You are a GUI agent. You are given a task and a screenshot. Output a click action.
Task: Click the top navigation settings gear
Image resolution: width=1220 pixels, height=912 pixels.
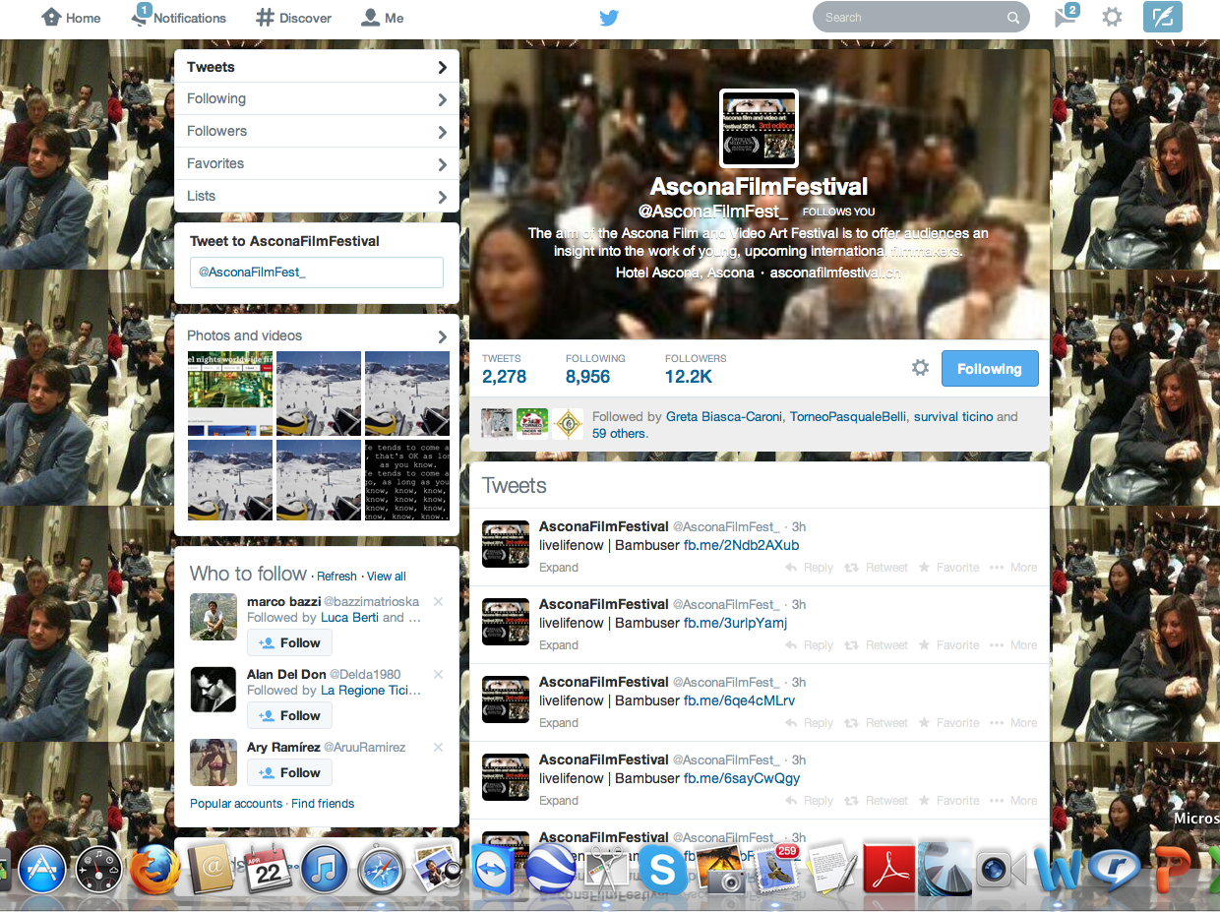point(1112,18)
